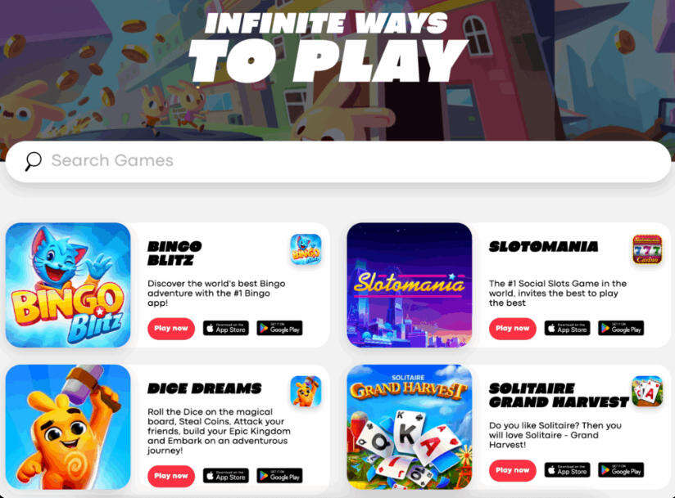
Task: Click Play now for Dice Dreams
Action: tap(171, 476)
